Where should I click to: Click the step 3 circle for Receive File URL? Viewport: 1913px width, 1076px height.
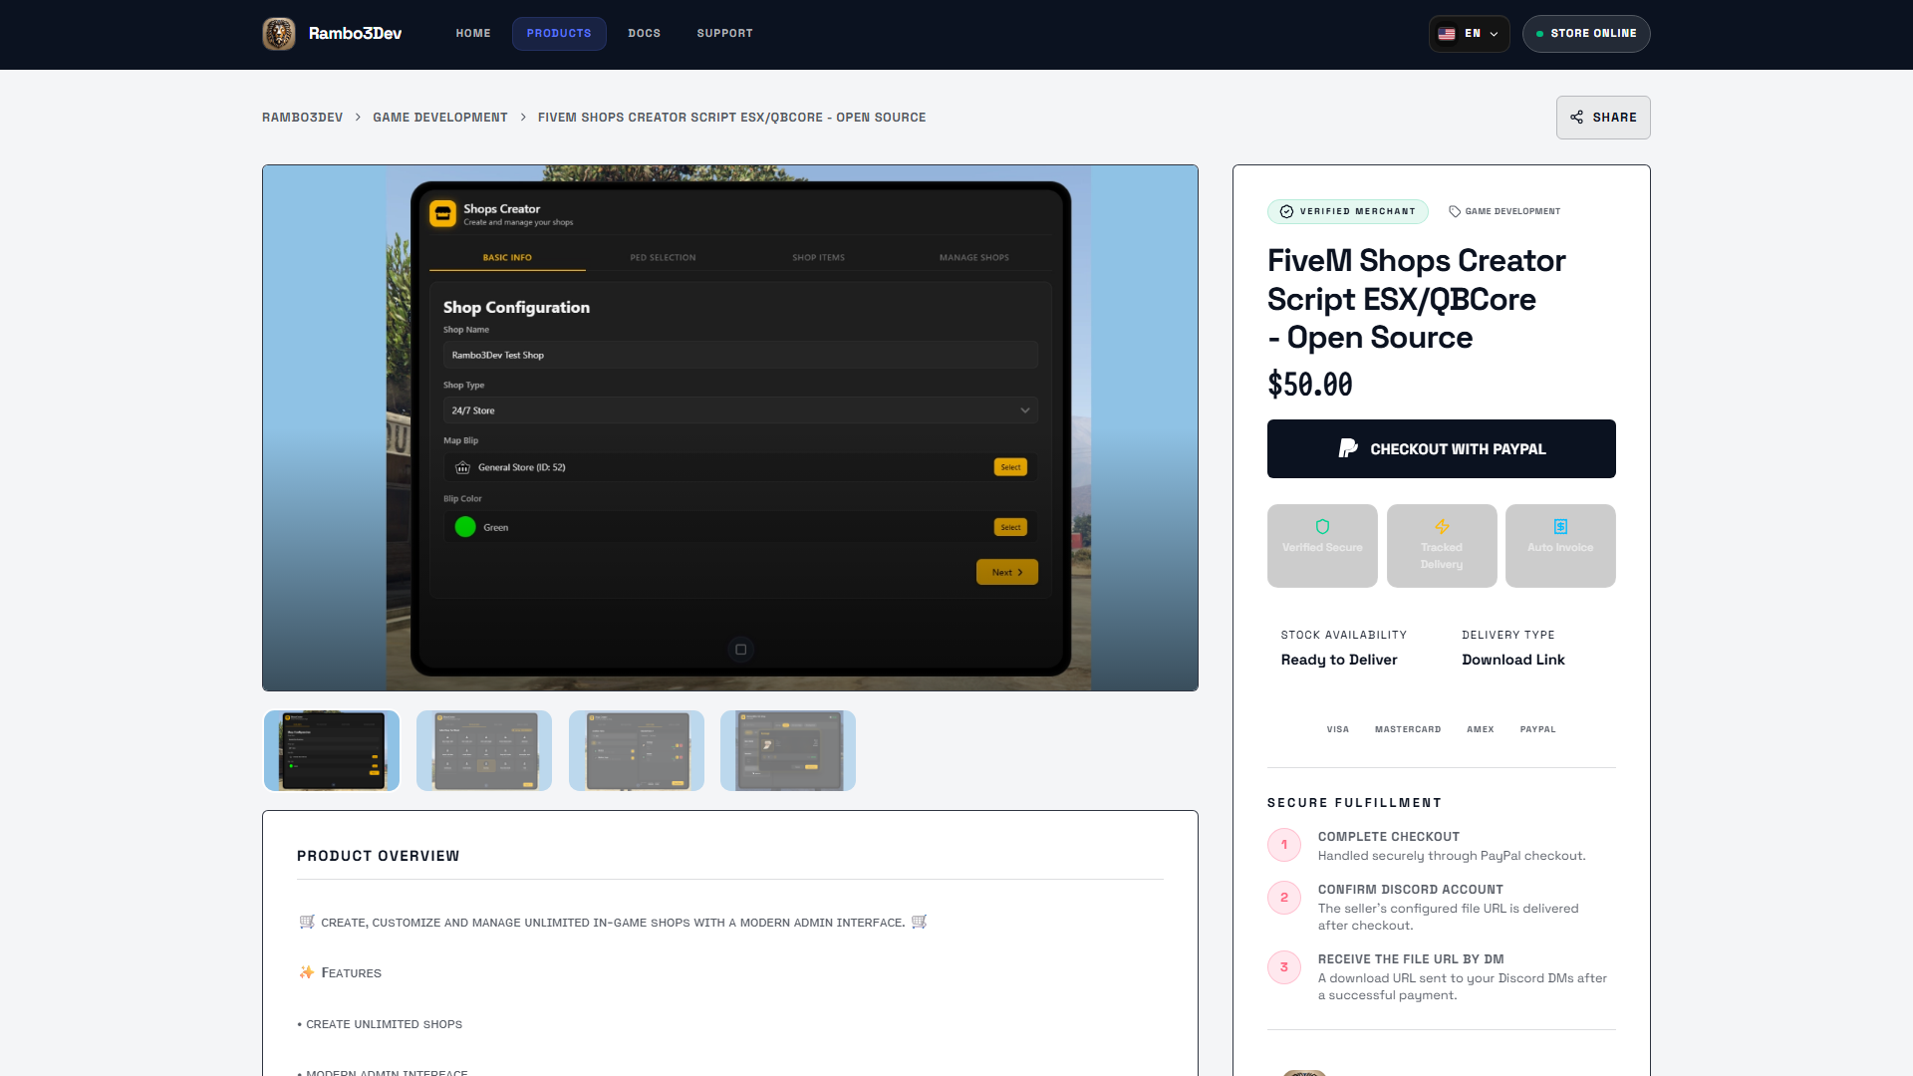click(x=1284, y=967)
